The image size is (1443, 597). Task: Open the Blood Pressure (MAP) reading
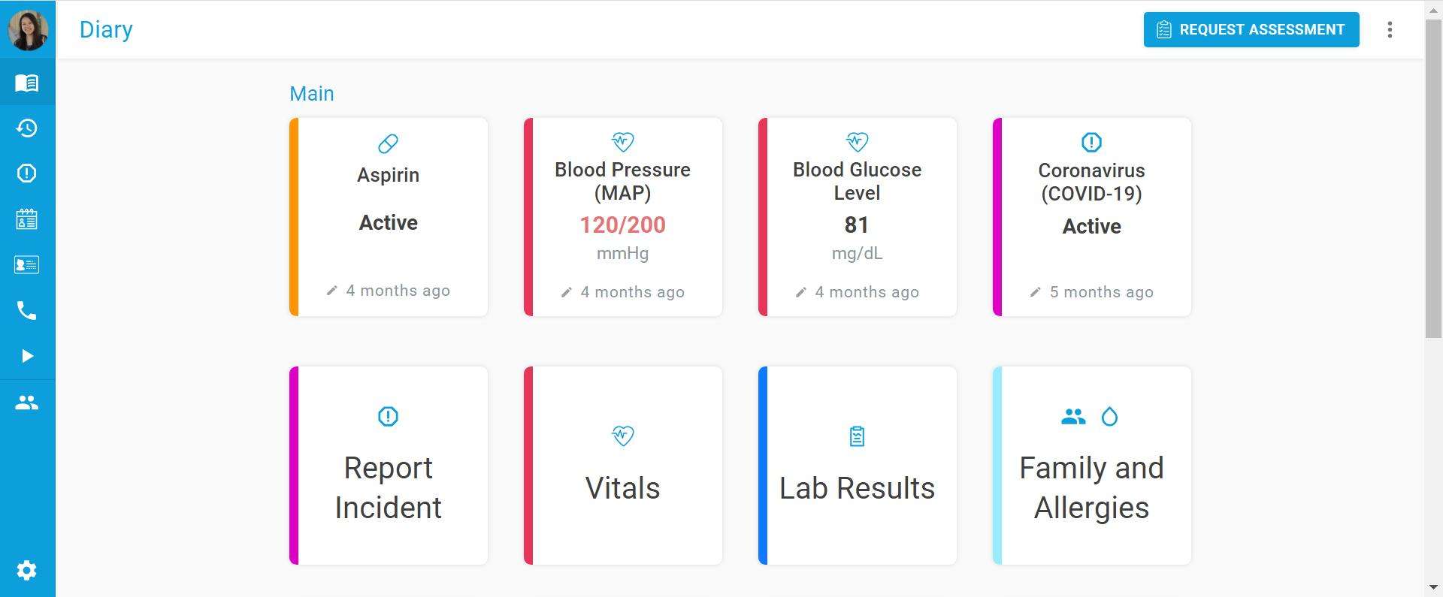coord(622,217)
